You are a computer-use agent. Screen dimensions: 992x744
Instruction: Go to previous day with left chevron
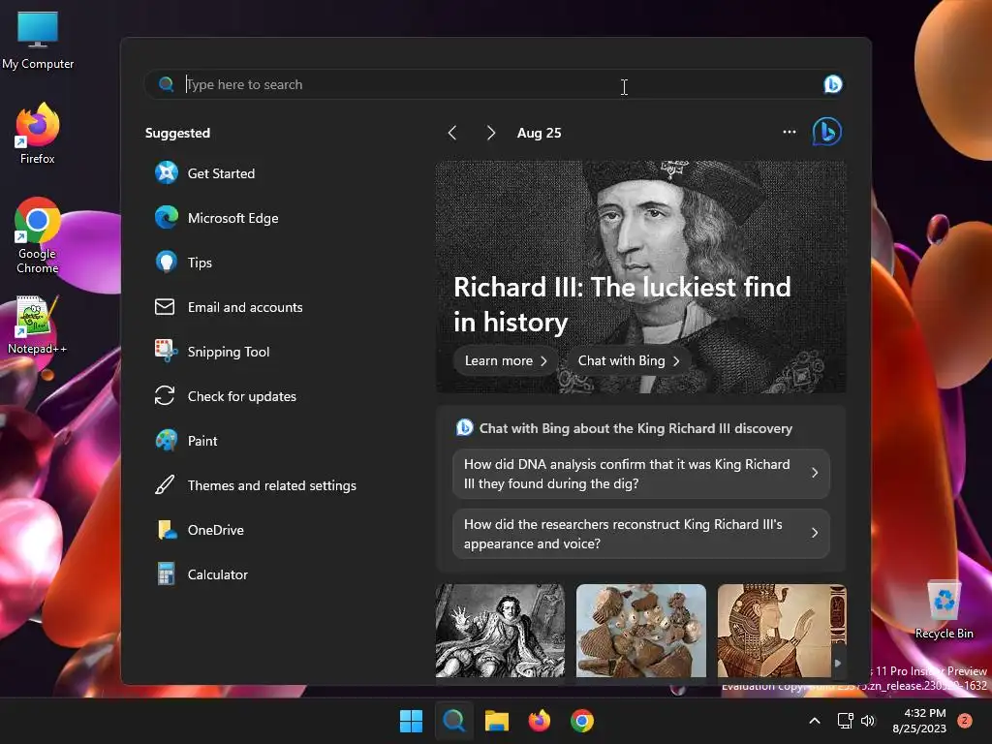(x=452, y=133)
